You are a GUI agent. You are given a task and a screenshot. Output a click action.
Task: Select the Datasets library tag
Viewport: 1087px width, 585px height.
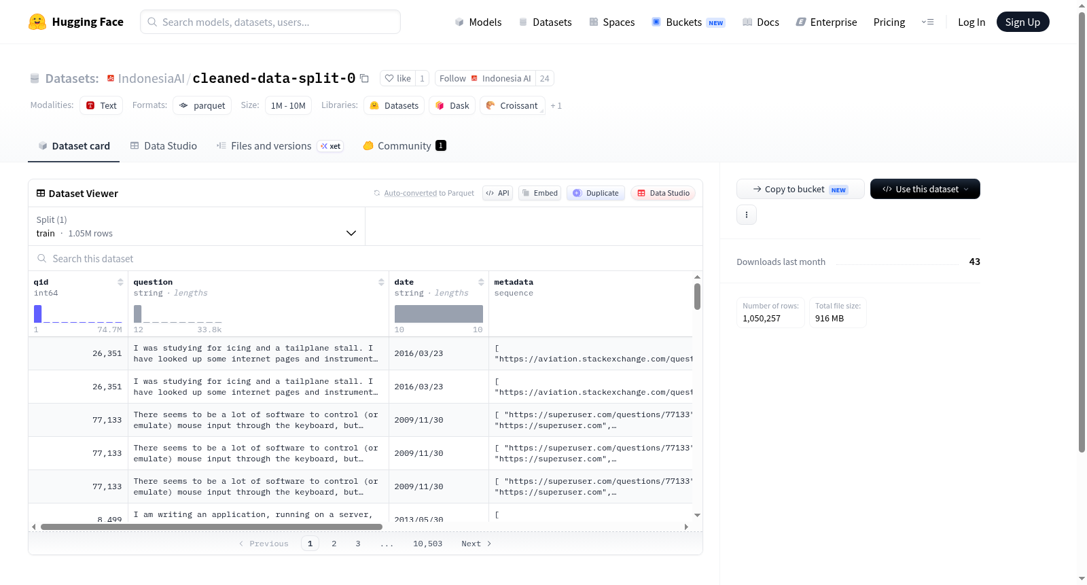[x=394, y=105]
